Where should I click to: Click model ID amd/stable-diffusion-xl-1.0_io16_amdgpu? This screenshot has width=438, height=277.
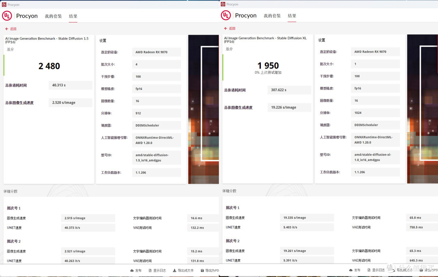[376, 157]
